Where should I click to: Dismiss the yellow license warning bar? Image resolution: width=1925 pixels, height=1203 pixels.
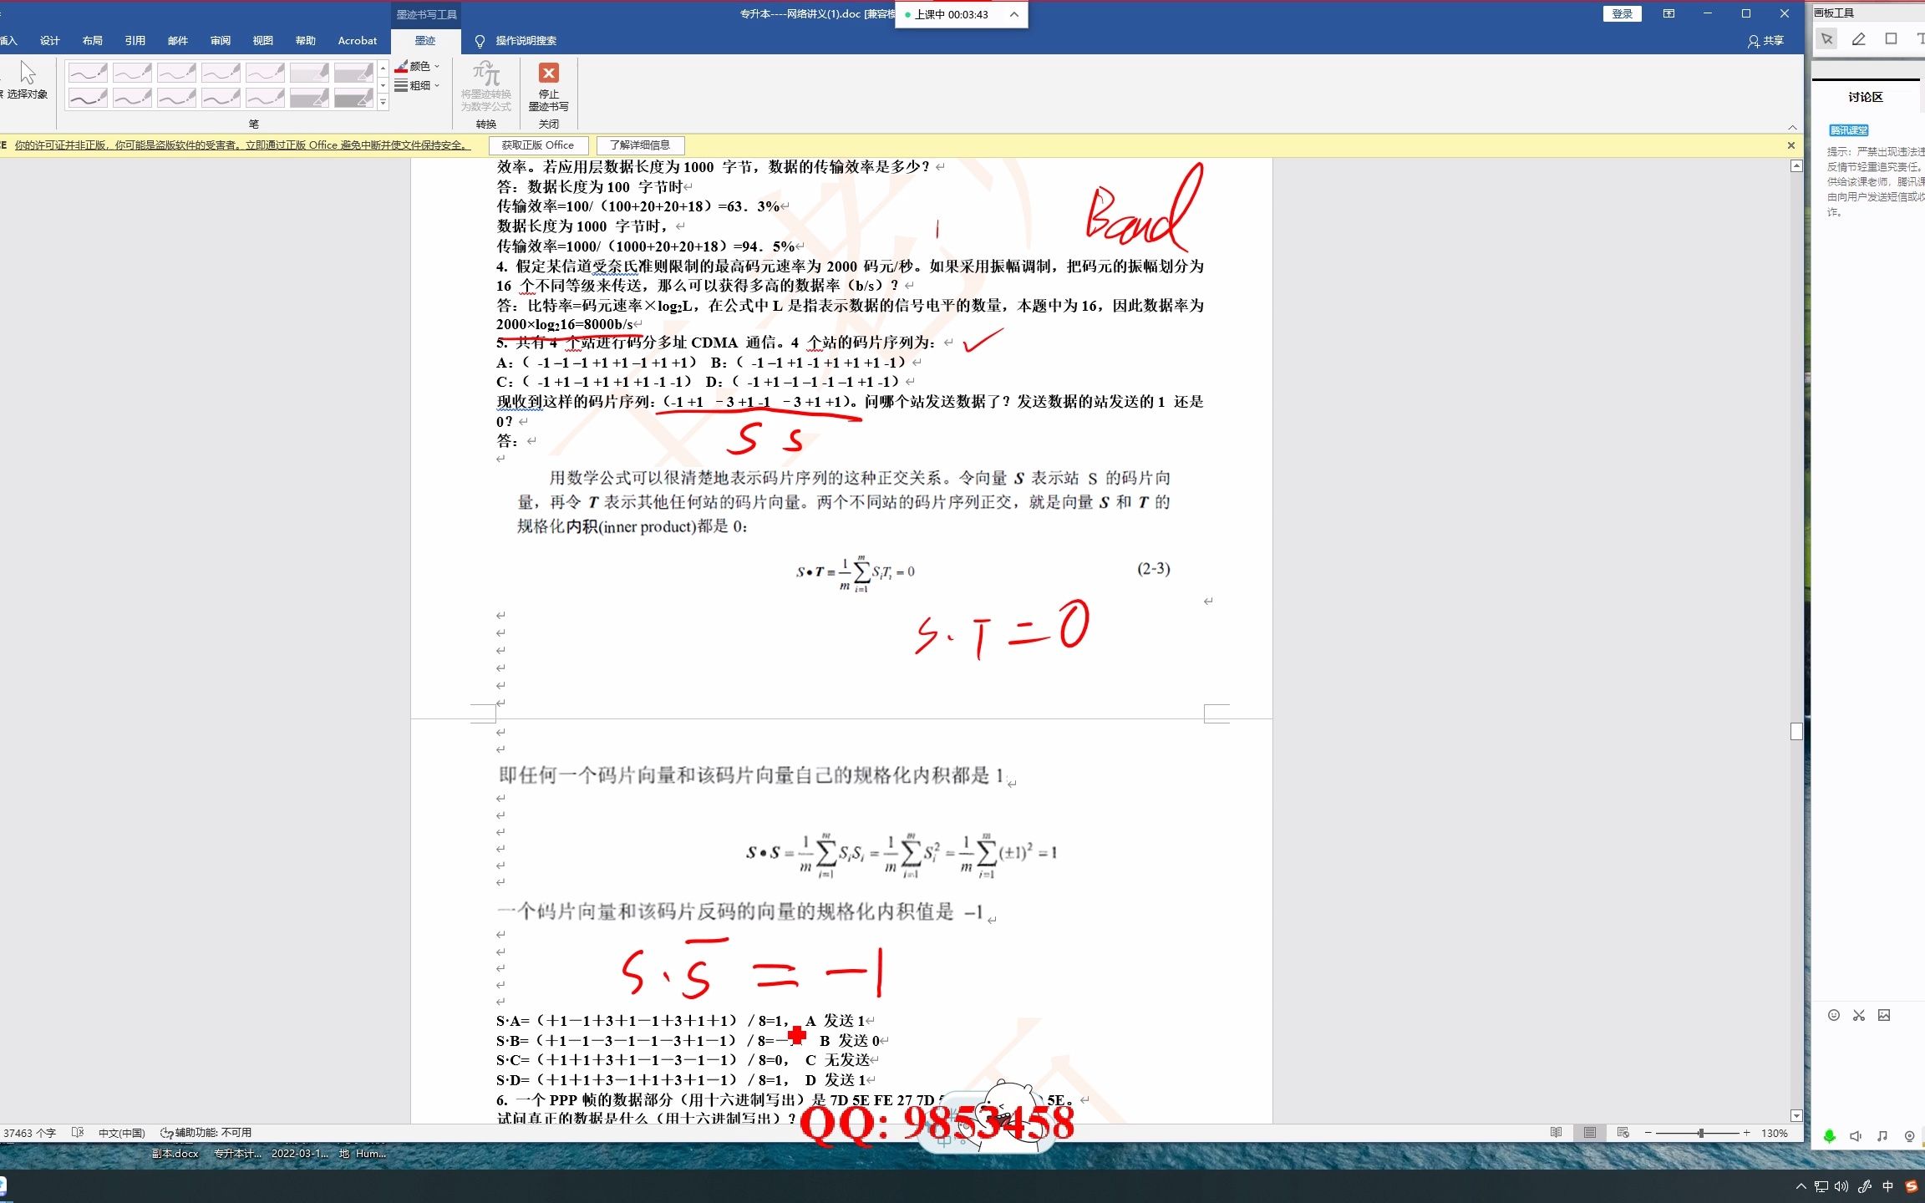[1791, 145]
